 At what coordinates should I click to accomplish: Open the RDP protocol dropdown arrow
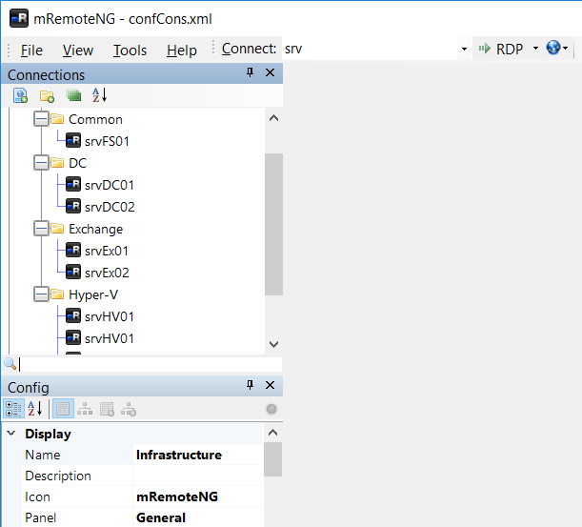[x=535, y=48]
